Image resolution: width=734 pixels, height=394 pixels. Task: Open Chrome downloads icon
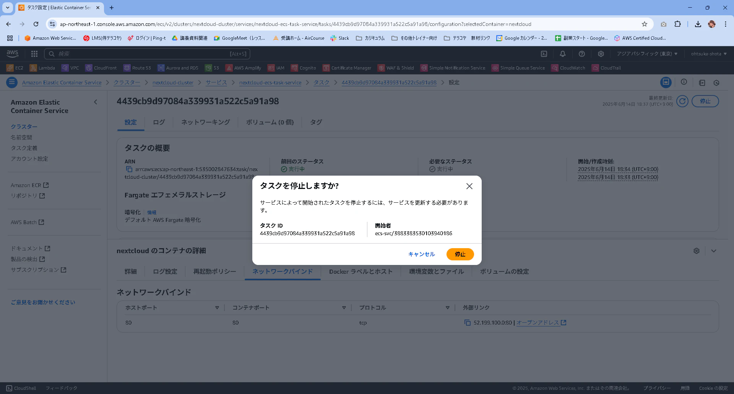point(698,24)
